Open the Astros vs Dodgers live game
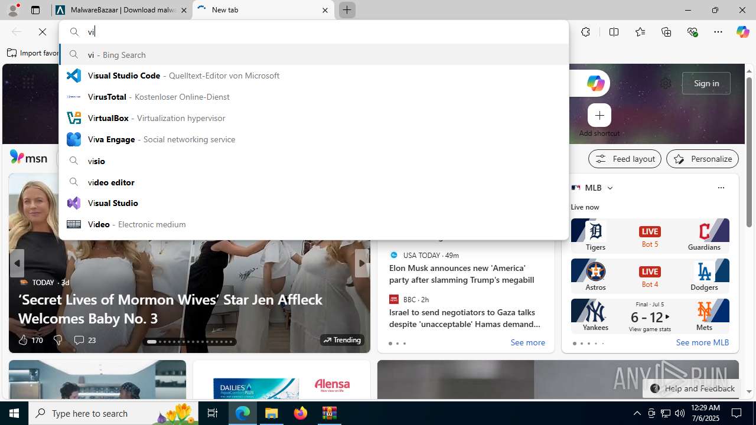Screen dimensions: 756x425 (650, 276)
